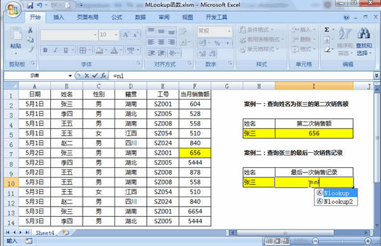This screenshot has height=246, width=381.
Task: Click the AutoSum sigma icon
Action: click(x=327, y=30)
